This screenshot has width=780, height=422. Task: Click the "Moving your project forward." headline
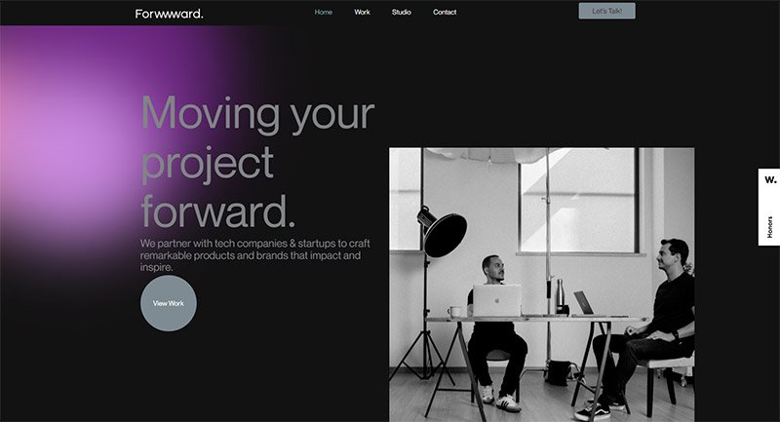(x=257, y=162)
